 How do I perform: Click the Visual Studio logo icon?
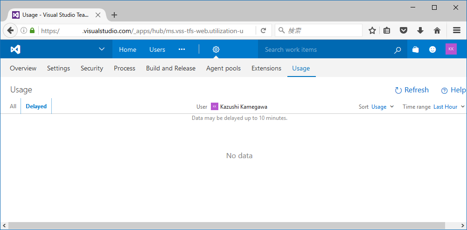tap(15, 49)
